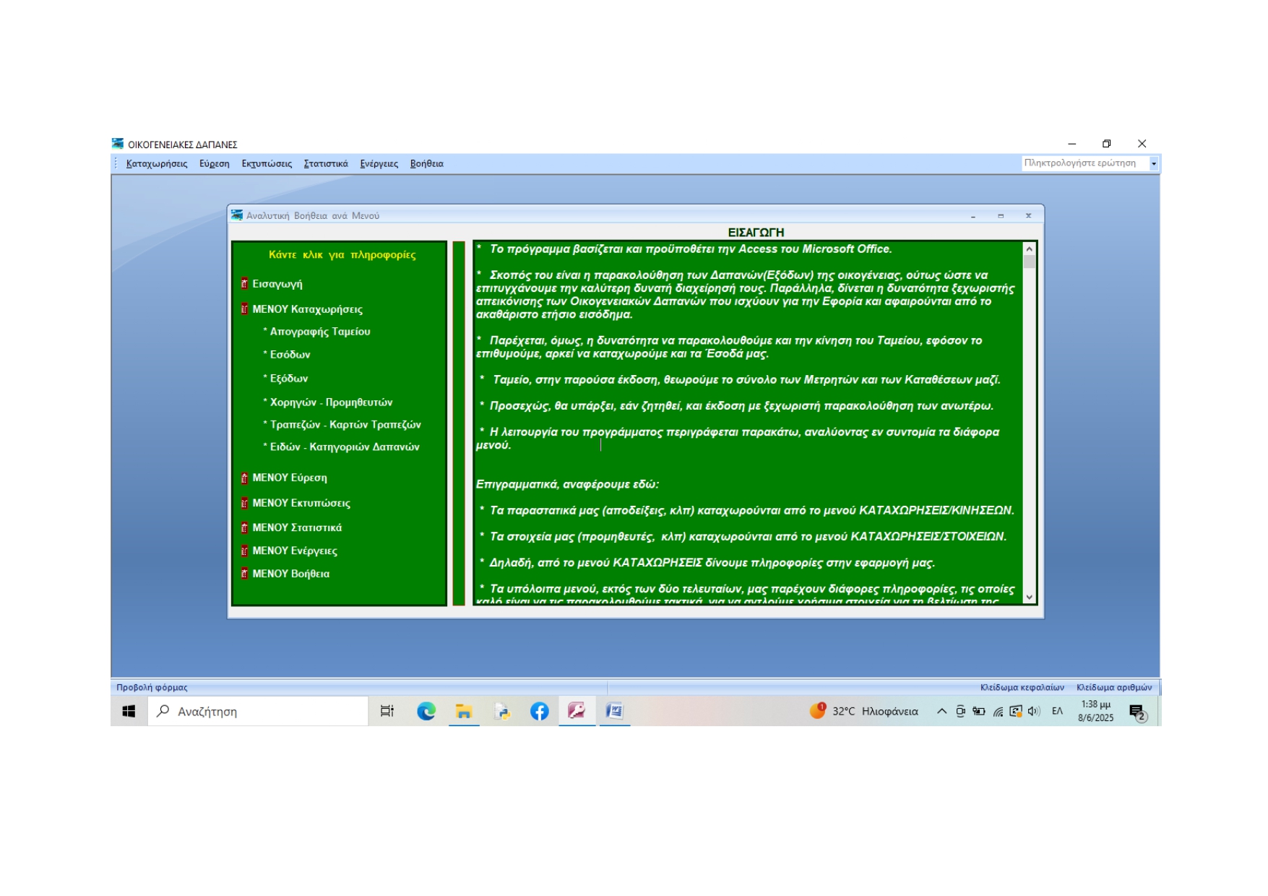Screen dimensions: 1268x896
Task: Click the red icon beside ΜΕΝΟΥ Καταχωρήσεις
Action: pyautogui.click(x=244, y=309)
